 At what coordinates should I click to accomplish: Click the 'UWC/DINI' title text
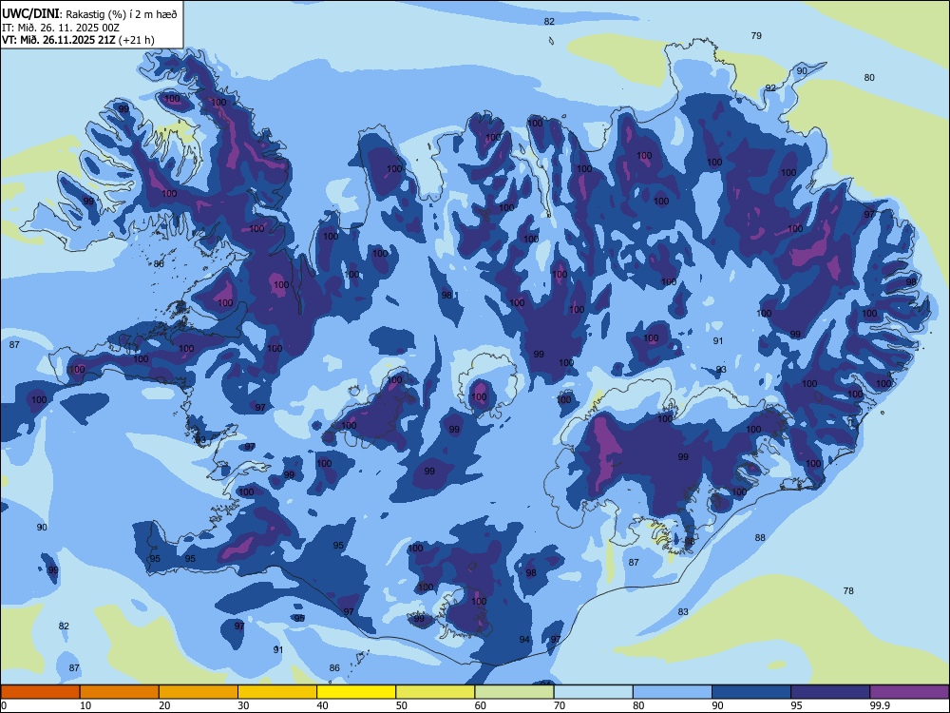coord(29,14)
